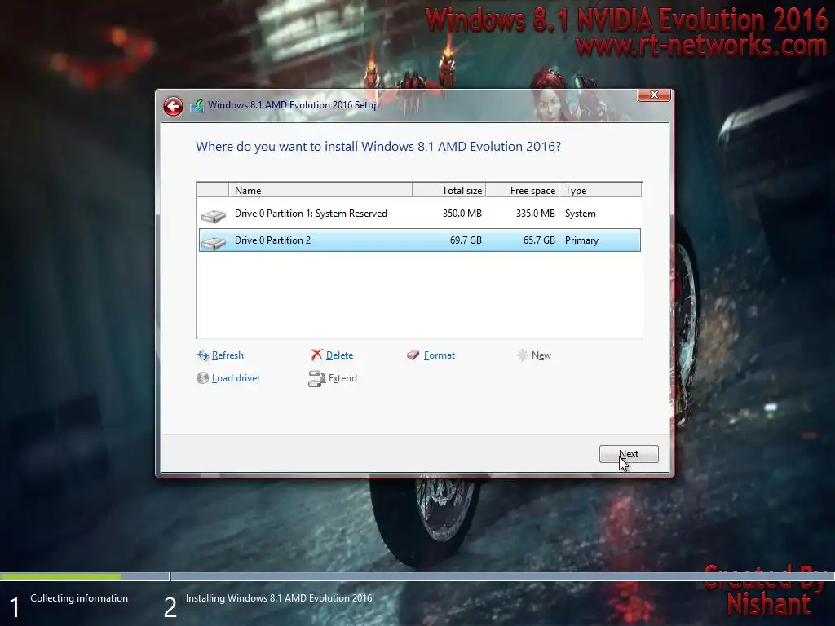Click the New partition link
The width and height of the screenshot is (835, 626).
click(x=541, y=355)
